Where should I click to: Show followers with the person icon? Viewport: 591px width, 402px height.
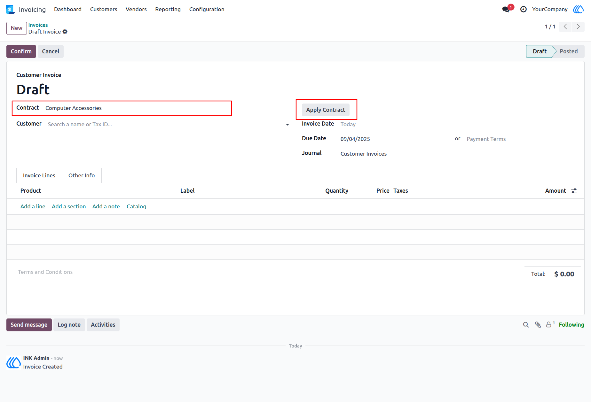coord(550,325)
